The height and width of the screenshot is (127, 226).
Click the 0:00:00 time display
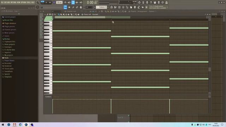tap(92, 2)
